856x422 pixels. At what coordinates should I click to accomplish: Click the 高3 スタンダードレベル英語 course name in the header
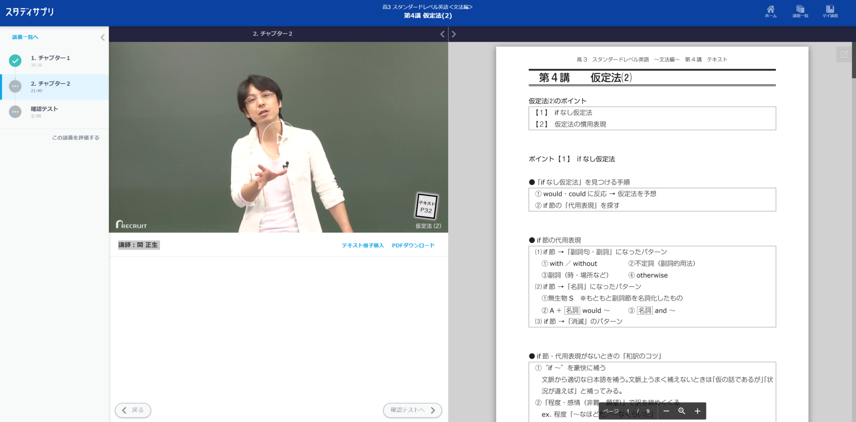tap(428, 7)
